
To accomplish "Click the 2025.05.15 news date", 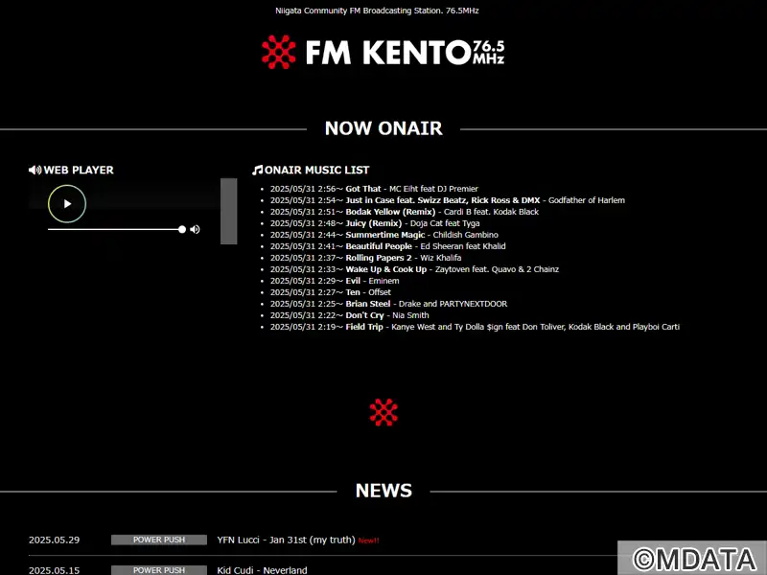I will click(54, 570).
